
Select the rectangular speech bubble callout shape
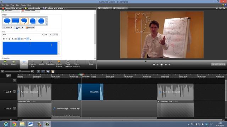[16, 21]
